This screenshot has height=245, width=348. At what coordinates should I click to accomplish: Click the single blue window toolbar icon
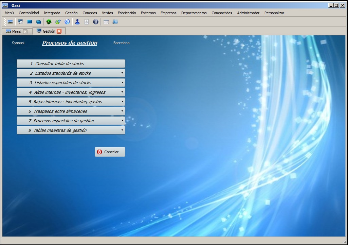coord(30,22)
